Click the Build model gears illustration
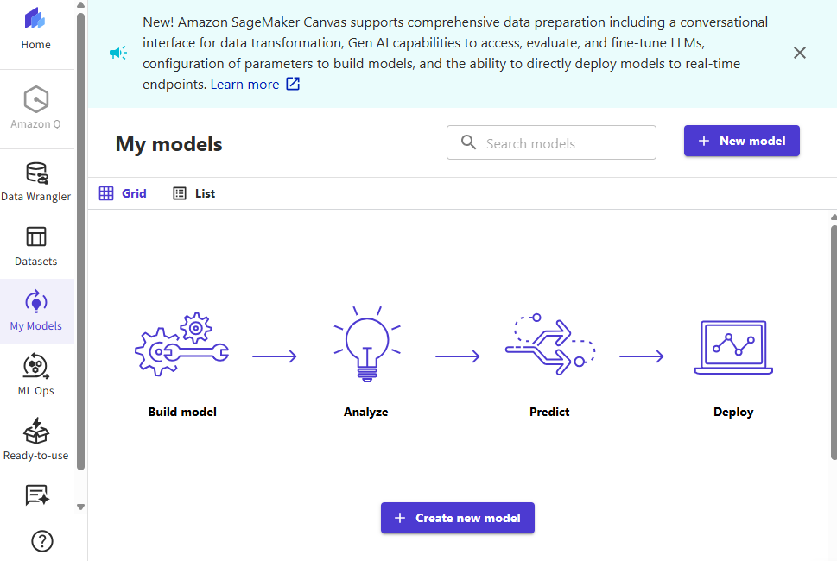 pyautogui.click(x=182, y=345)
